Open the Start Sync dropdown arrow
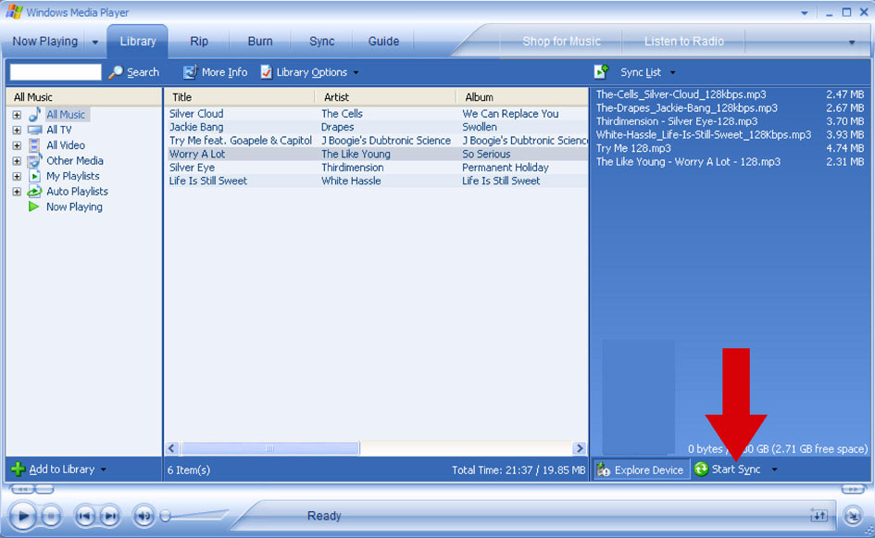Image resolution: width=875 pixels, height=538 pixels. tap(774, 469)
